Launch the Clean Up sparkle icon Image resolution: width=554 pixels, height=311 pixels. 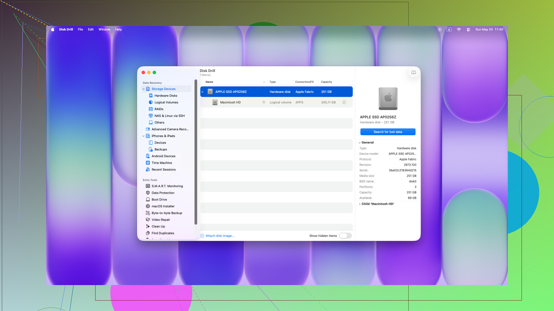148,226
